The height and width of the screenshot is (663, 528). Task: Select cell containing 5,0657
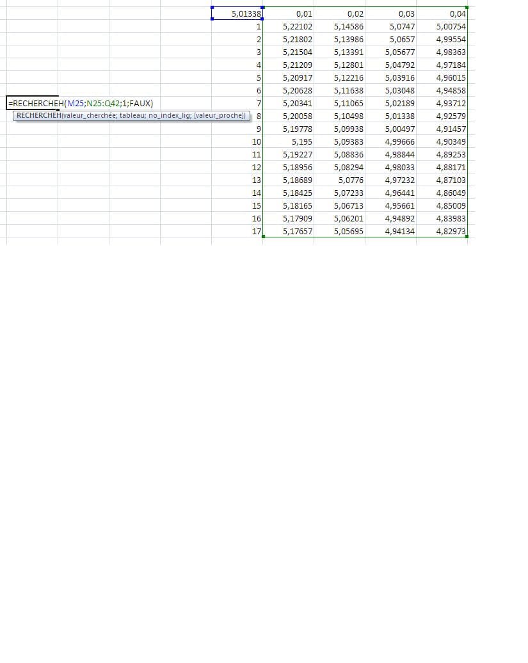[x=390, y=39]
